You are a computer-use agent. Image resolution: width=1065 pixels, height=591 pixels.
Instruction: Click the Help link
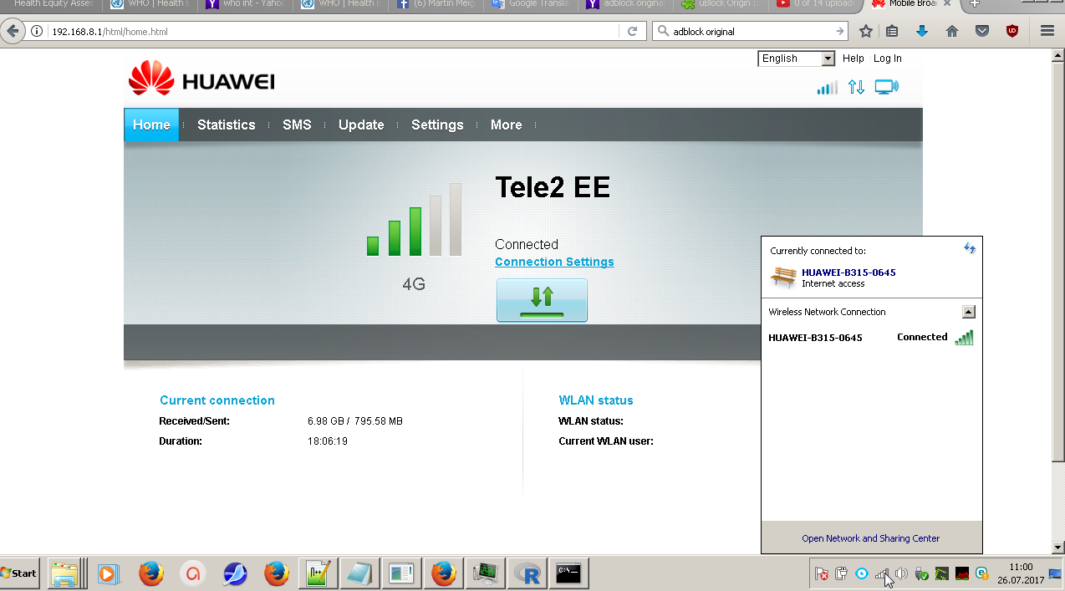[854, 59]
